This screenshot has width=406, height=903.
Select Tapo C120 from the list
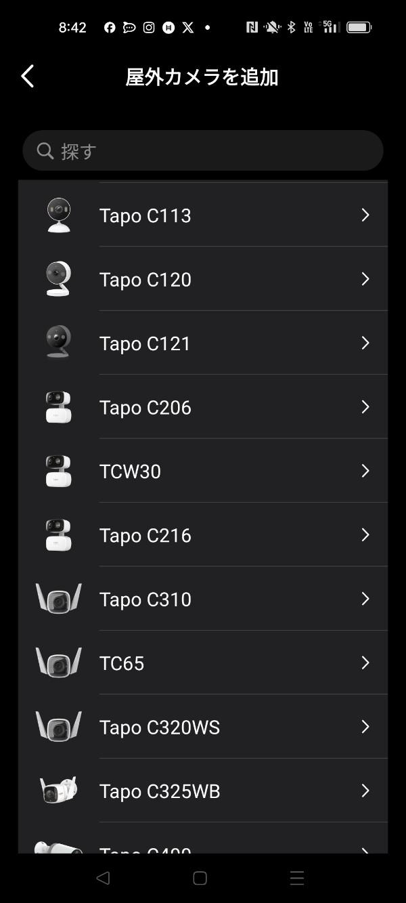tap(145, 280)
